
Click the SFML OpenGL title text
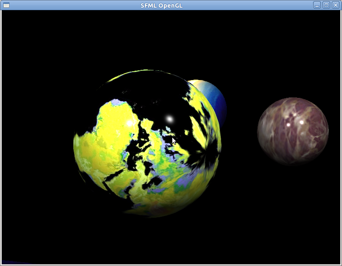[165, 5]
